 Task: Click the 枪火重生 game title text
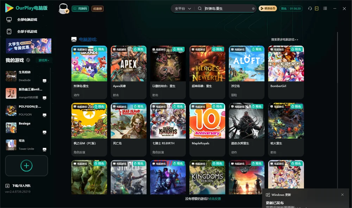[x=276, y=143]
